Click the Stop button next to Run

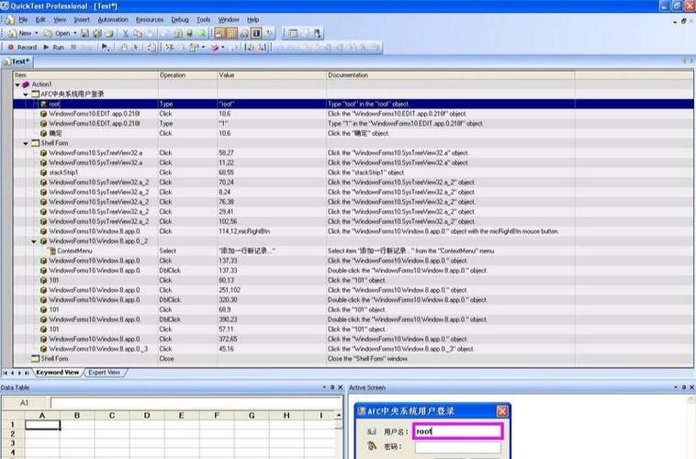(73, 47)
